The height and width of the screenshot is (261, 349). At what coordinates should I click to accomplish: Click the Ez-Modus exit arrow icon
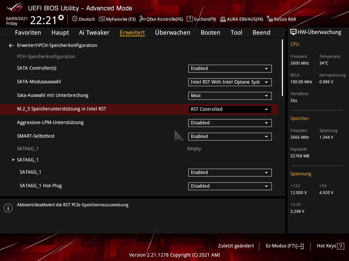click(x=300, y=246)
